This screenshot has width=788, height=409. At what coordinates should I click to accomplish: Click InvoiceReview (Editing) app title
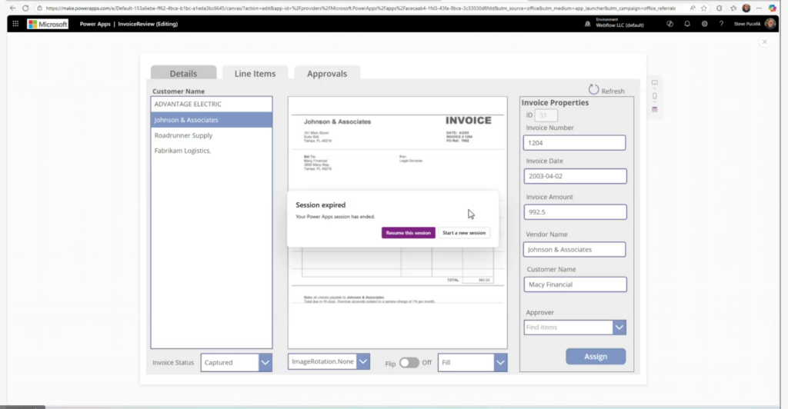tap(148, 24)
